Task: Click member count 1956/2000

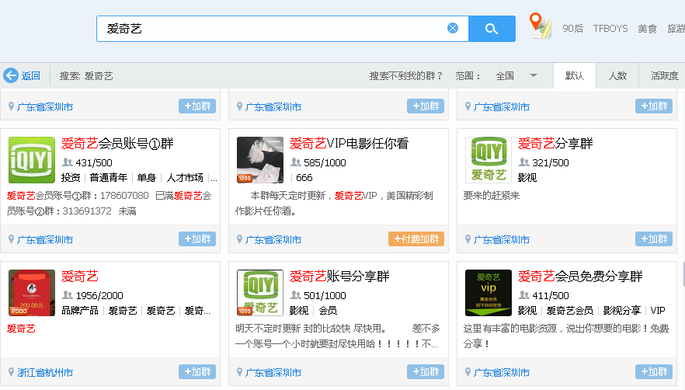Action: tap(99, 295)
